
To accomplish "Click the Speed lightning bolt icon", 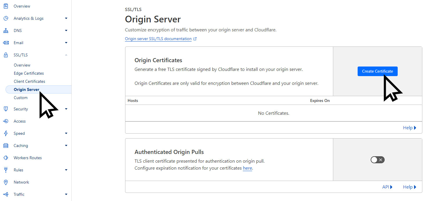I will (x=6, y=133).
